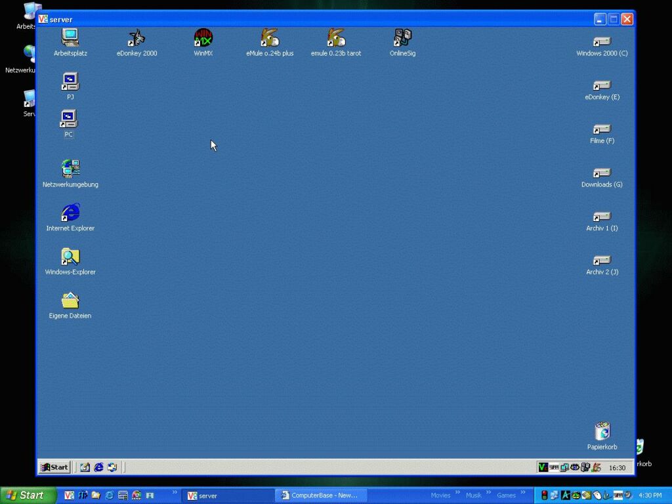Open Netzwerkumgebung on the remote desktop

click(x=70, y=173)
